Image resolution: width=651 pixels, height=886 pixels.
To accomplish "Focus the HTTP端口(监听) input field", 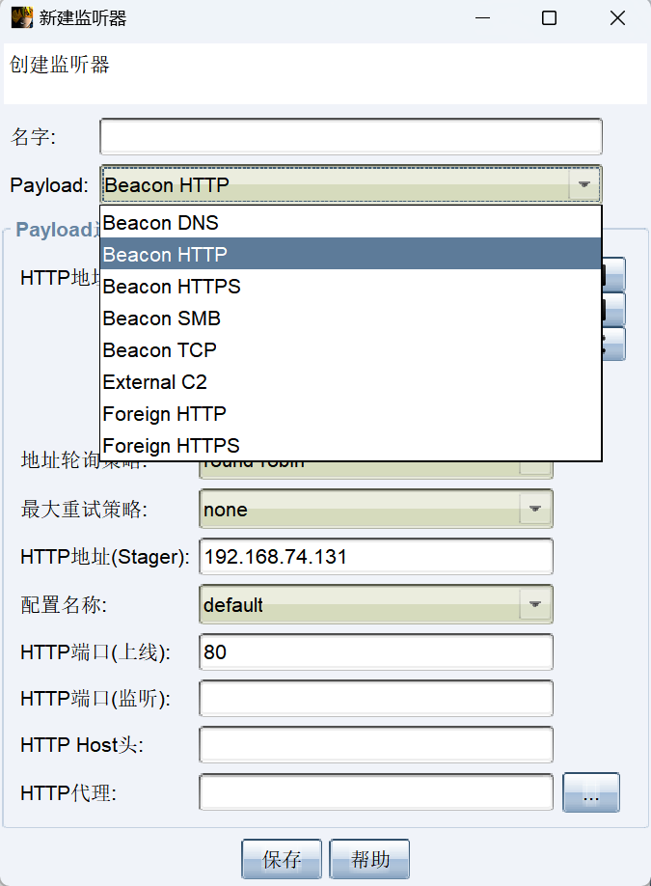I will pos(376,699).
